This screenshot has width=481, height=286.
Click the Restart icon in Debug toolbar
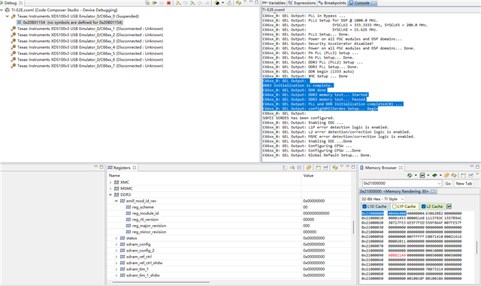229,3
